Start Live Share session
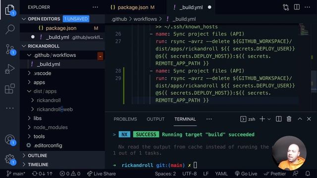Screen dimensions: 317x178 [x=102, y=174]
